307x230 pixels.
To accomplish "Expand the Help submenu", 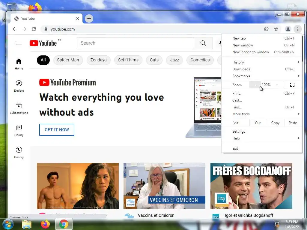I will pyautogui.click(x=262, y=138).
